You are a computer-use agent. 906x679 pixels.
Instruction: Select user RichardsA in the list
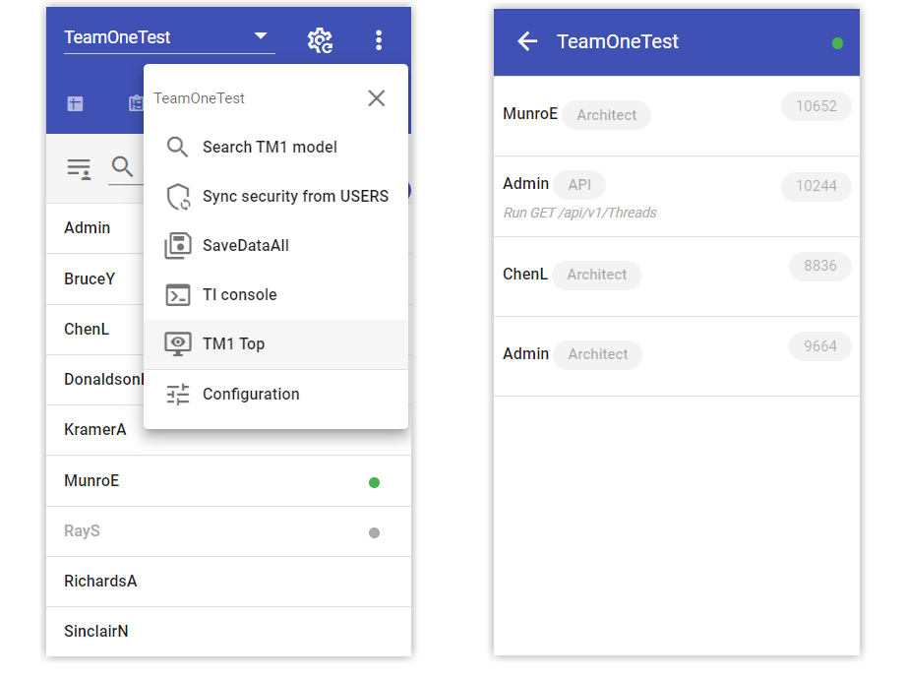[229, 582]
